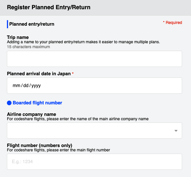Click the blue bar beside Planned entry/return
191x177 pixels.
pos(7,24)
